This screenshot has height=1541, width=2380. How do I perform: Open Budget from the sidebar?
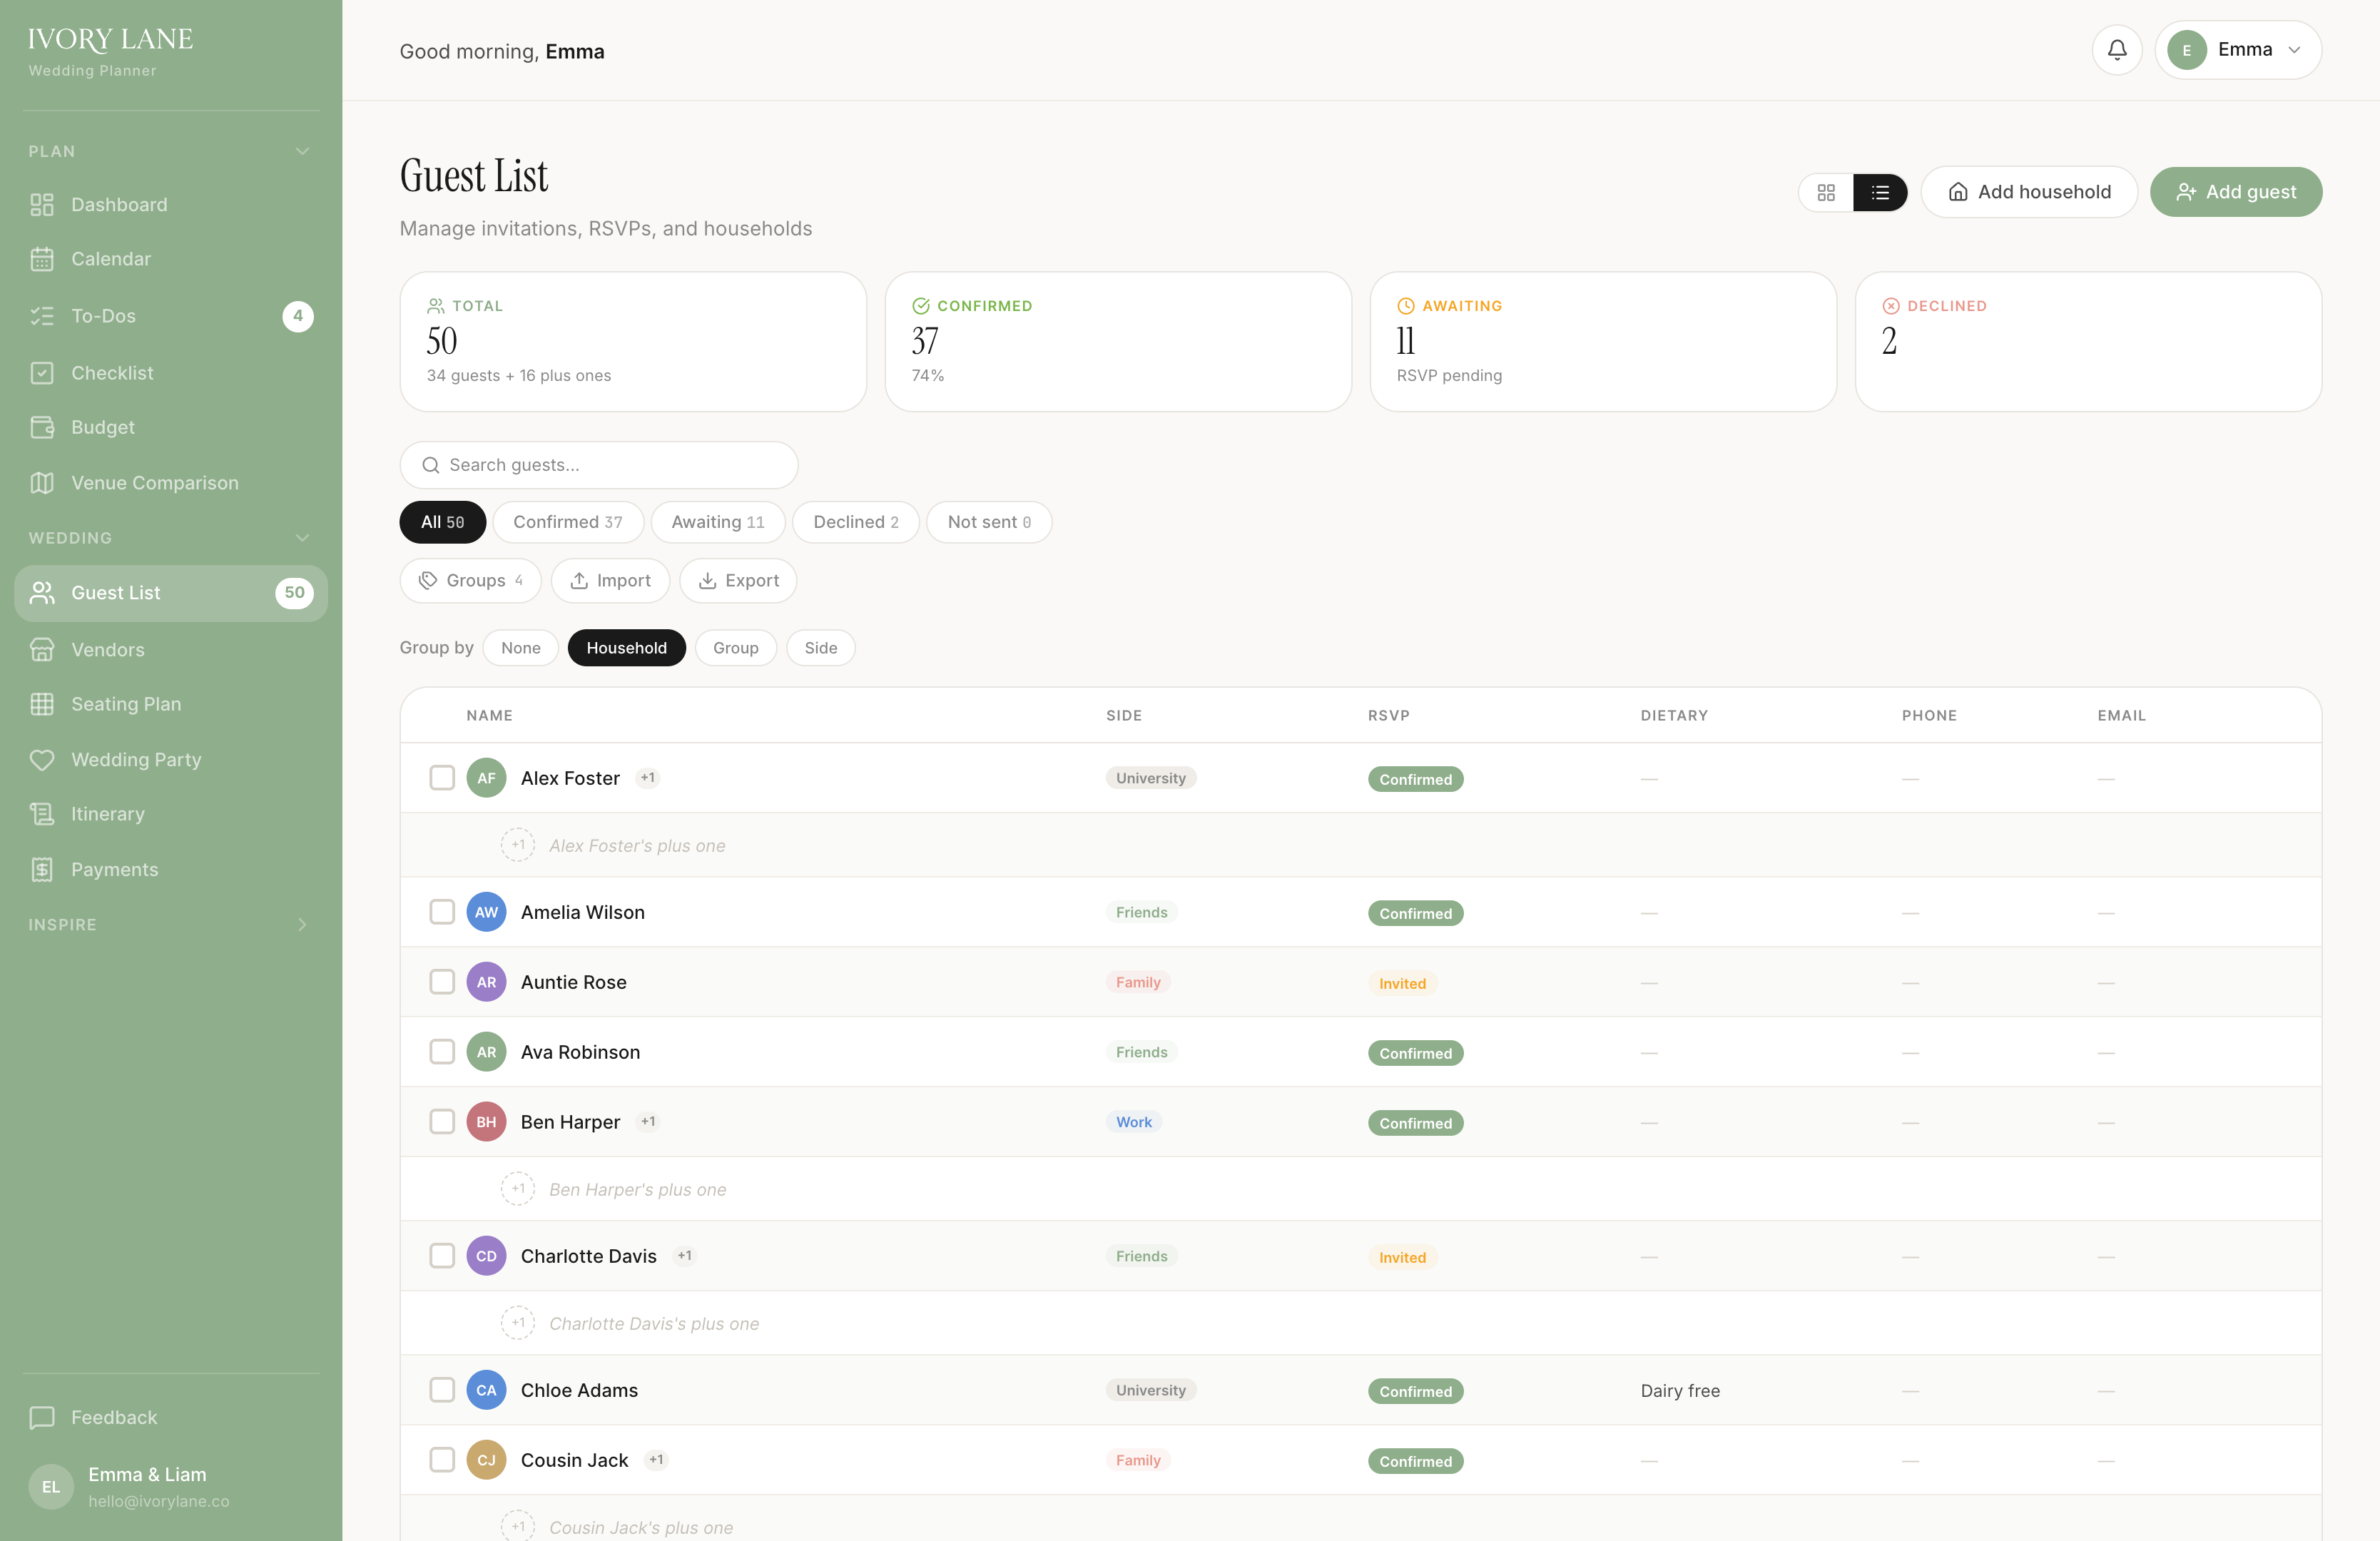(102, 427)
